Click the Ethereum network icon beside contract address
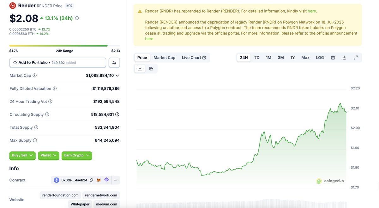The image size is (379, 208). [x=56, y=180]
